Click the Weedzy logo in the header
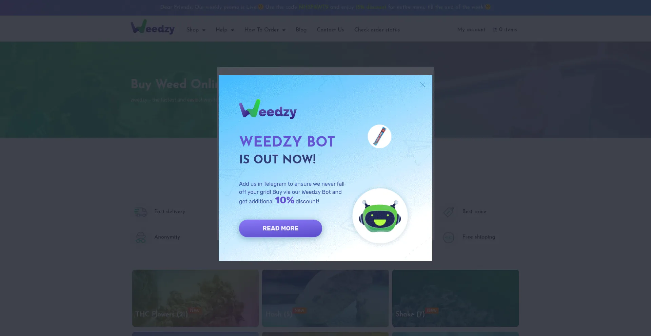The height and width of the screenshot is (336, 651). pyautogui.click(x=153, y=27)
